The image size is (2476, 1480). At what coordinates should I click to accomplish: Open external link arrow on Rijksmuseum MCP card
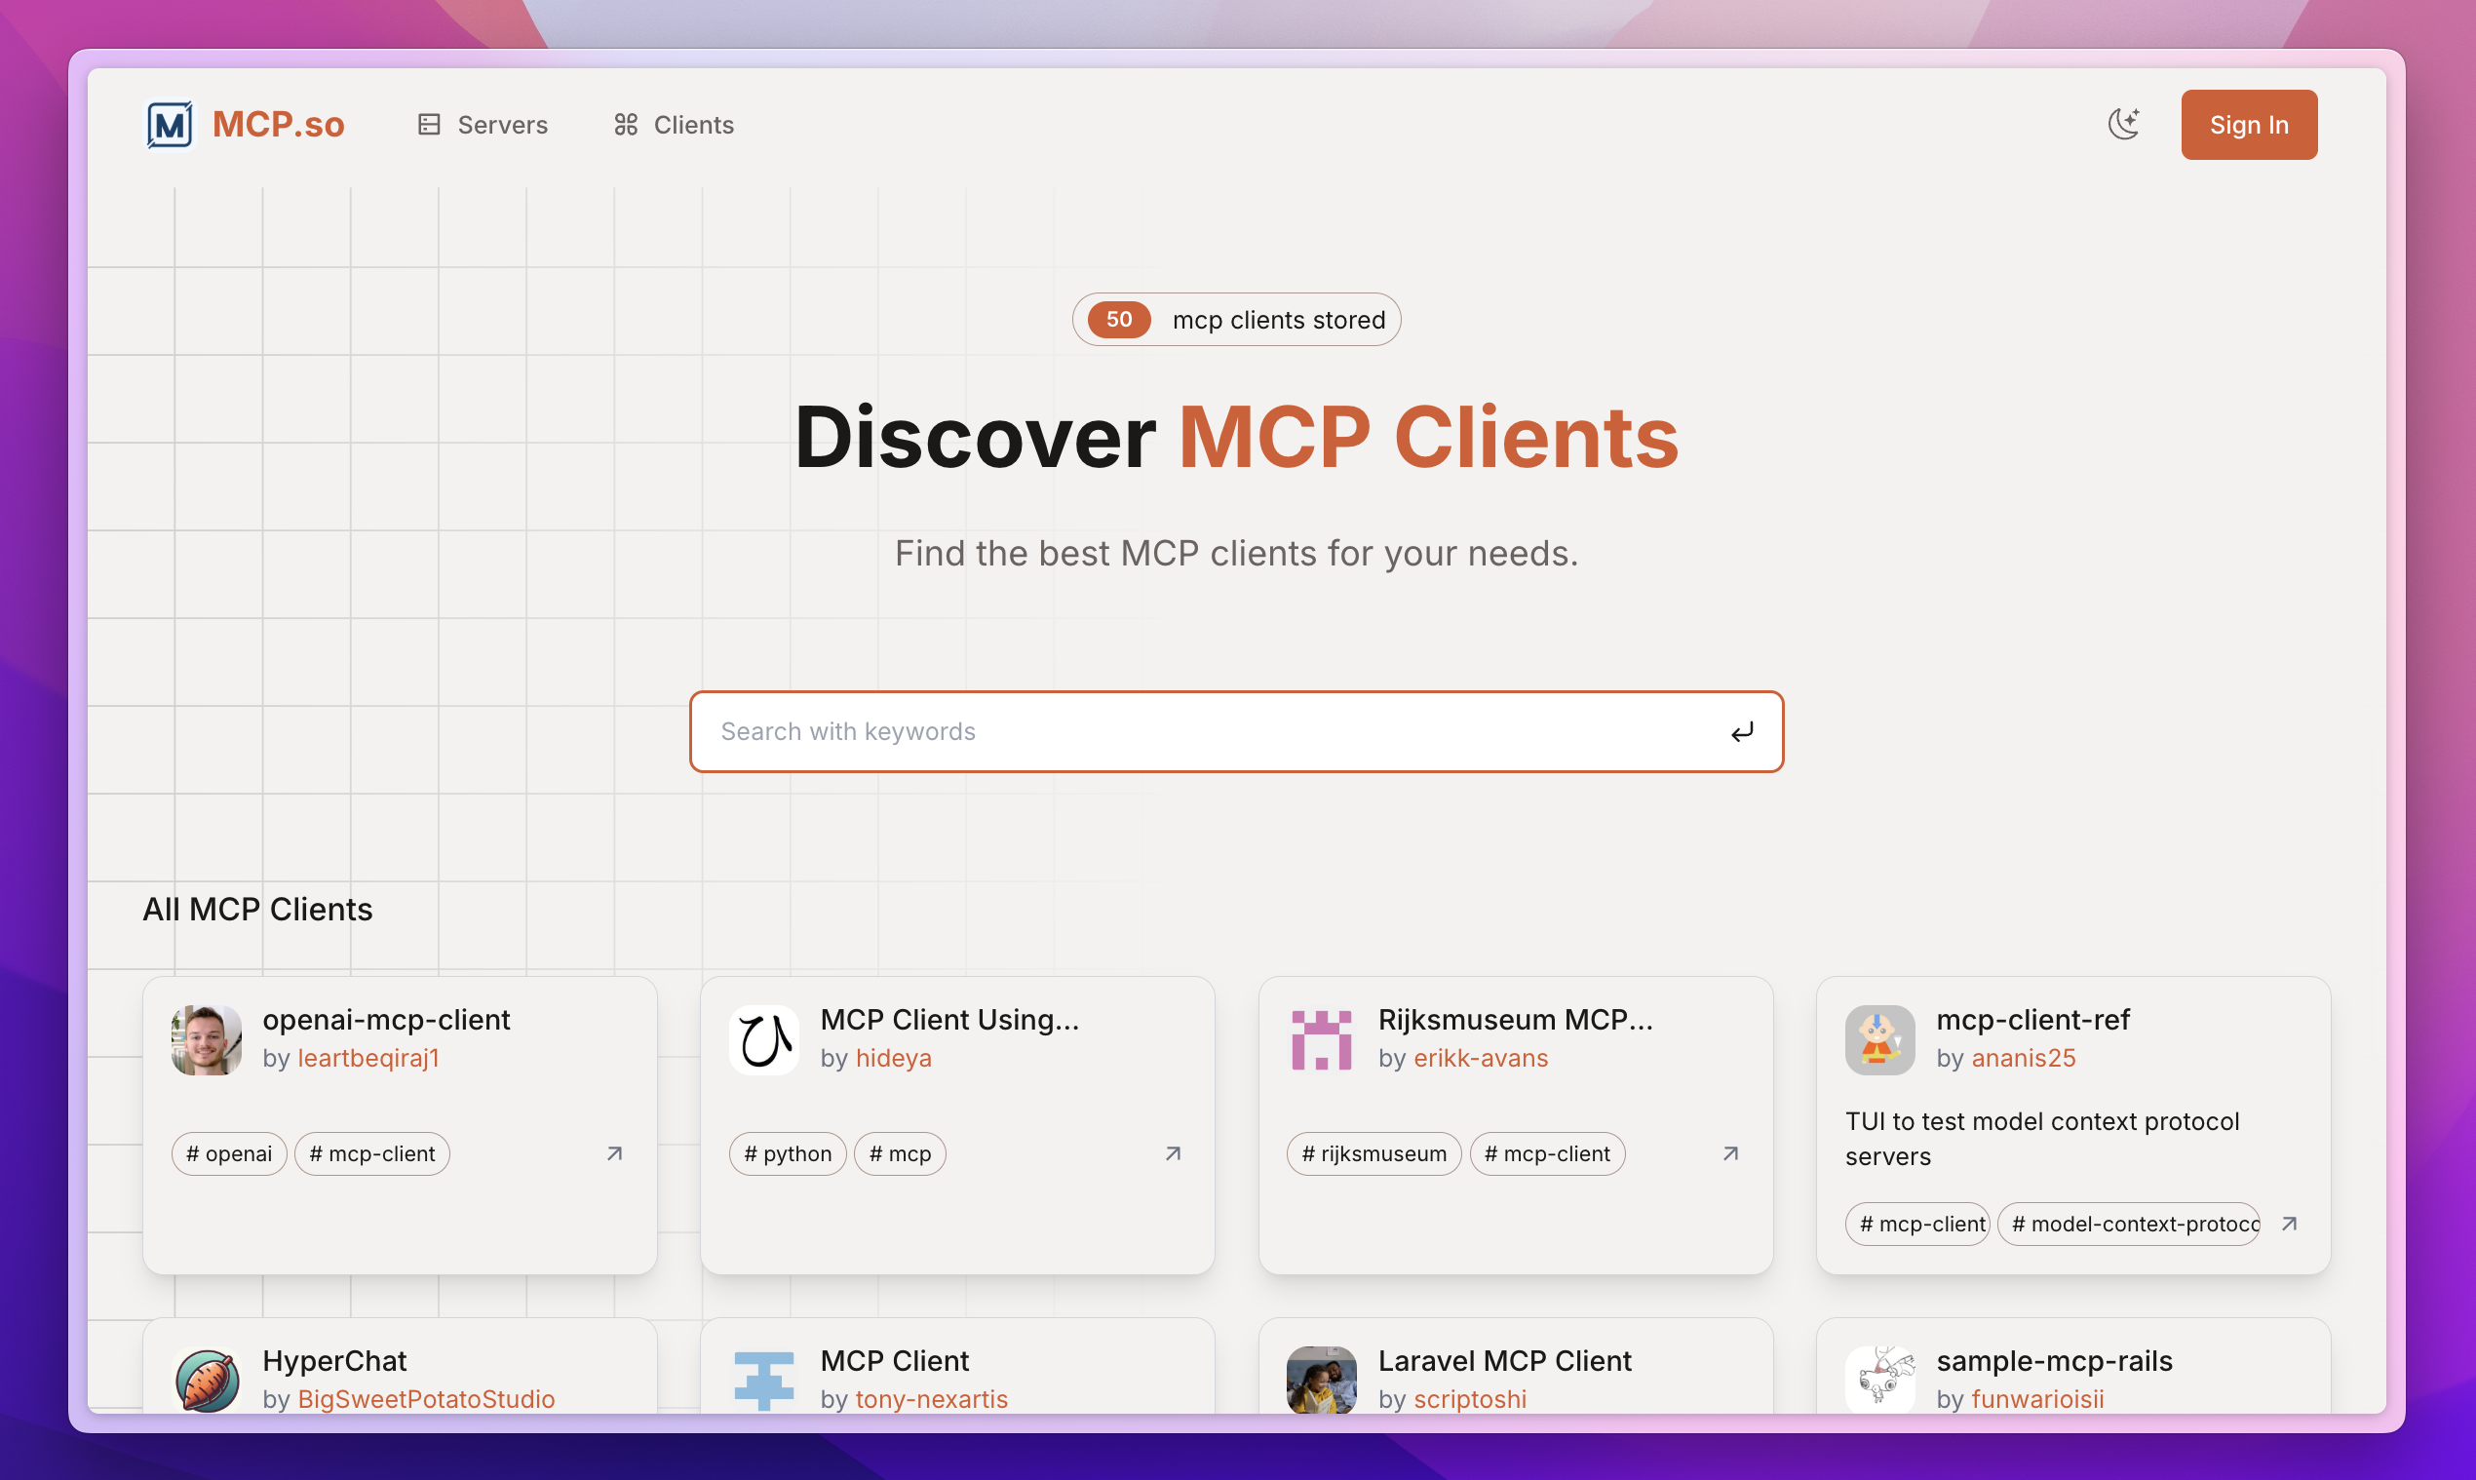tap(1730, 1152)
